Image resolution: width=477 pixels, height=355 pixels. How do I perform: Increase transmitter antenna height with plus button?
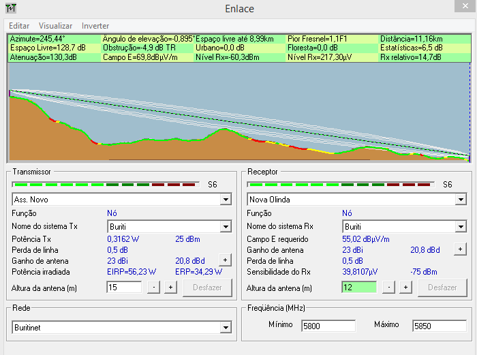pos(170,288)
